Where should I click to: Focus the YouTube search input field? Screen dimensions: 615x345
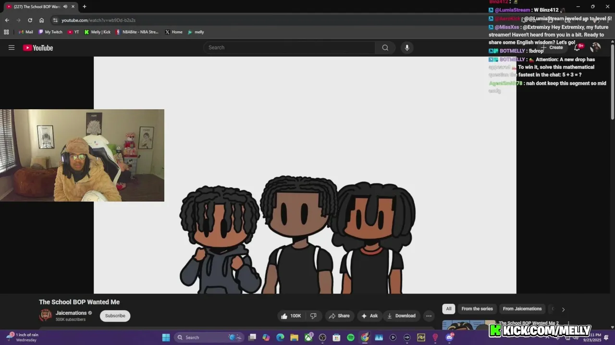tap(289, 47)
